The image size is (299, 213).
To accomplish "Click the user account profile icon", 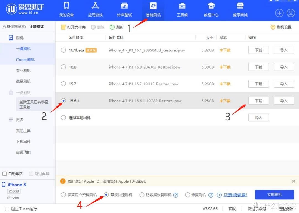I will [x=291, y=13].
